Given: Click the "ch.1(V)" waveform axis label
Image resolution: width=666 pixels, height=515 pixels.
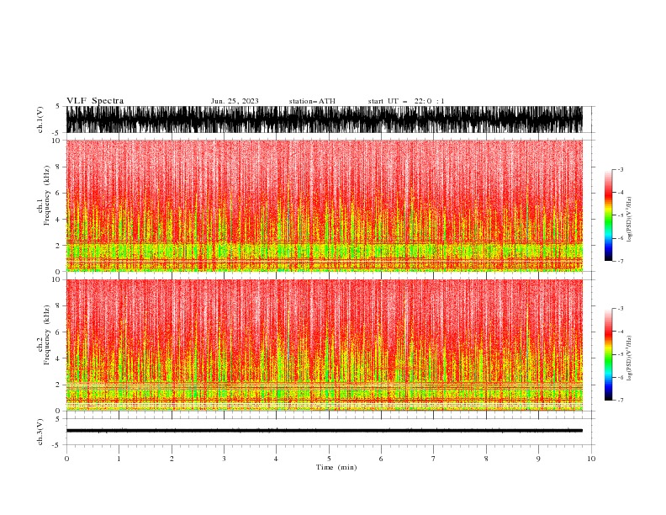Looking at the screenshot, I should tap(40, 119).
